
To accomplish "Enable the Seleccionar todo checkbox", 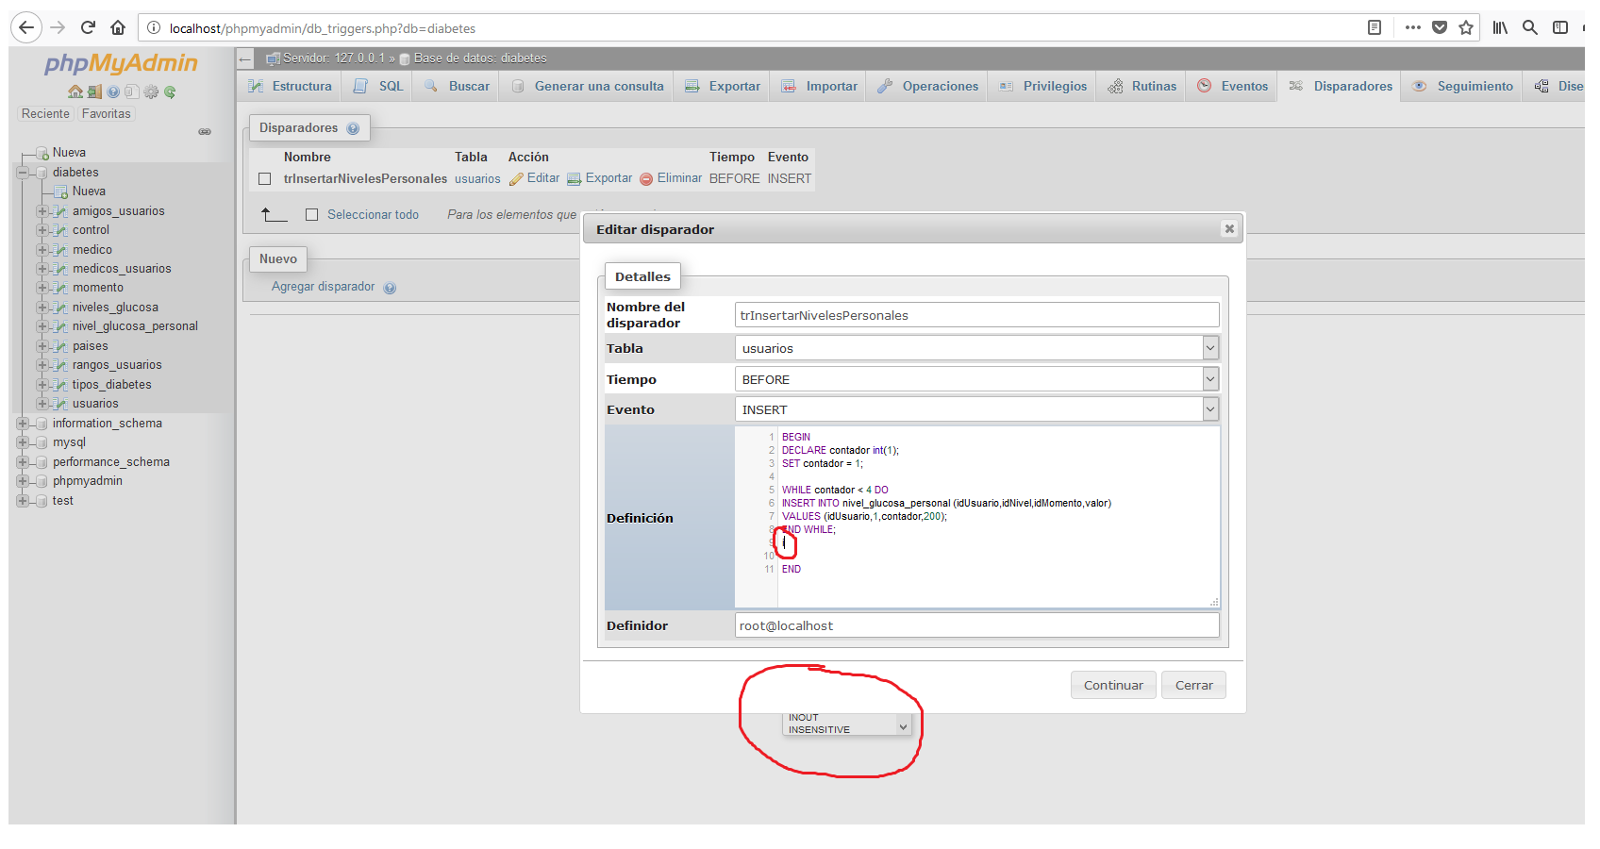I will (311, 214).
